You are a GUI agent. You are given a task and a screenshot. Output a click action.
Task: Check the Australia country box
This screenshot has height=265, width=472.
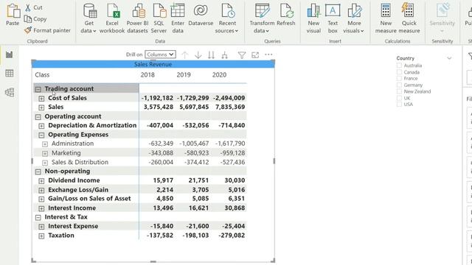pyautogui.click(x=399, y=66)
